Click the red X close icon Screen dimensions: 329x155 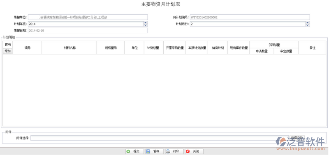pyautogui.click(x=188, y=151)
